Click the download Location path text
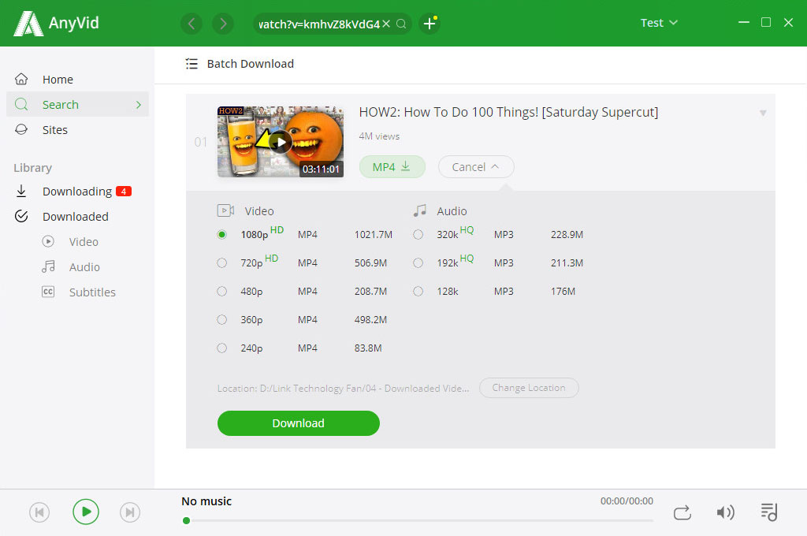Viewport: 807px width, 536px height. pyautogui.click(x=343, y=389)
